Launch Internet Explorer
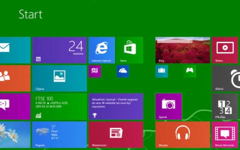The width and height of the screenshot is (240, 150). (102, 50)
